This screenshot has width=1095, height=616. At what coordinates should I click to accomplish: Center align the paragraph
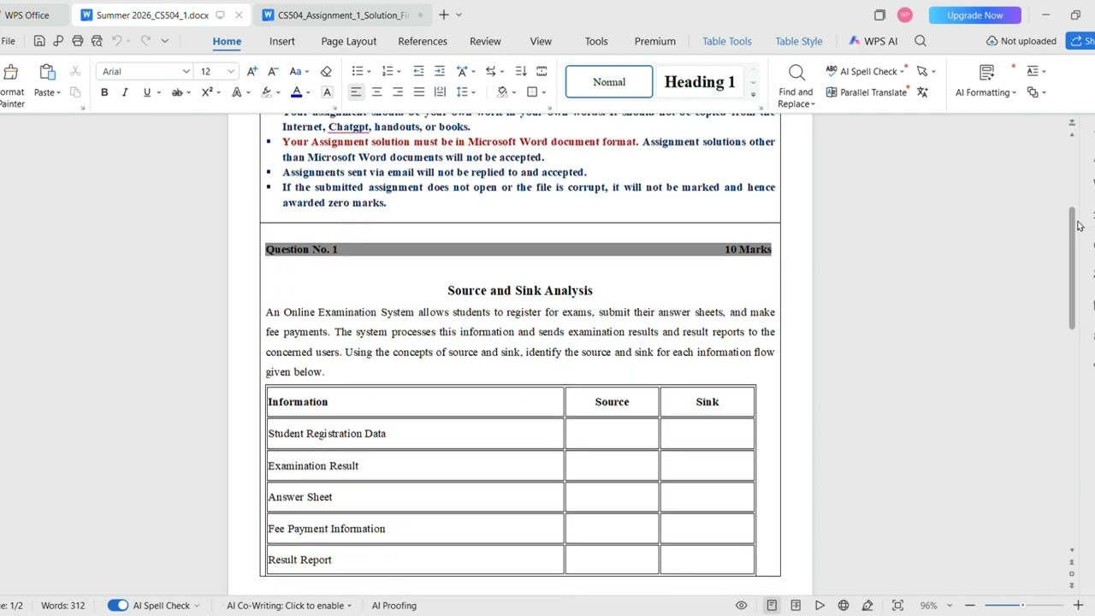pyautogui.click(x=376, y=92)
